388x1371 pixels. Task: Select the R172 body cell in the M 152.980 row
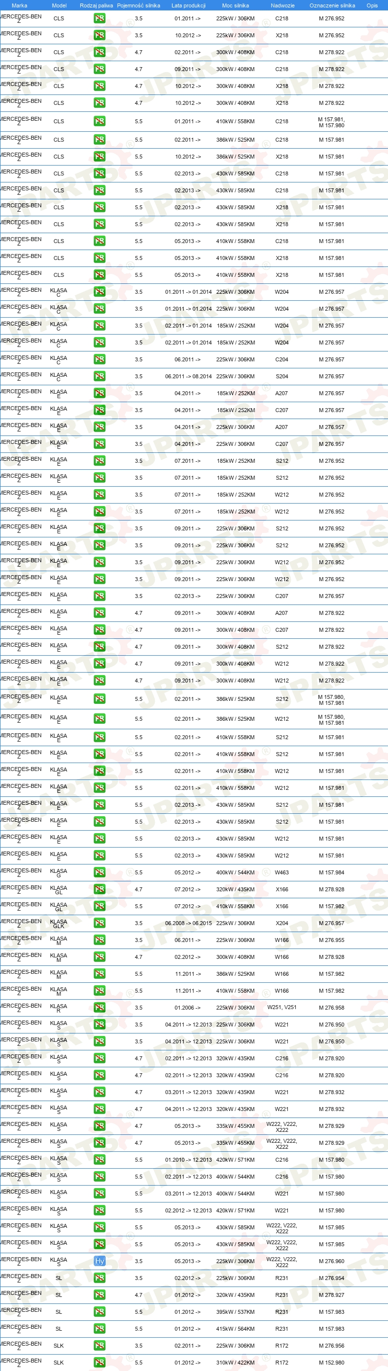point(282,1363)
